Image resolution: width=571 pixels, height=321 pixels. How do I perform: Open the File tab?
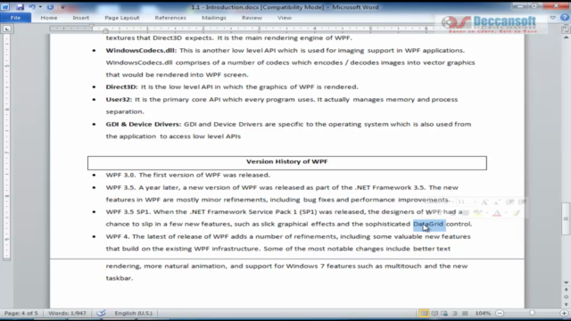[15, 18]
